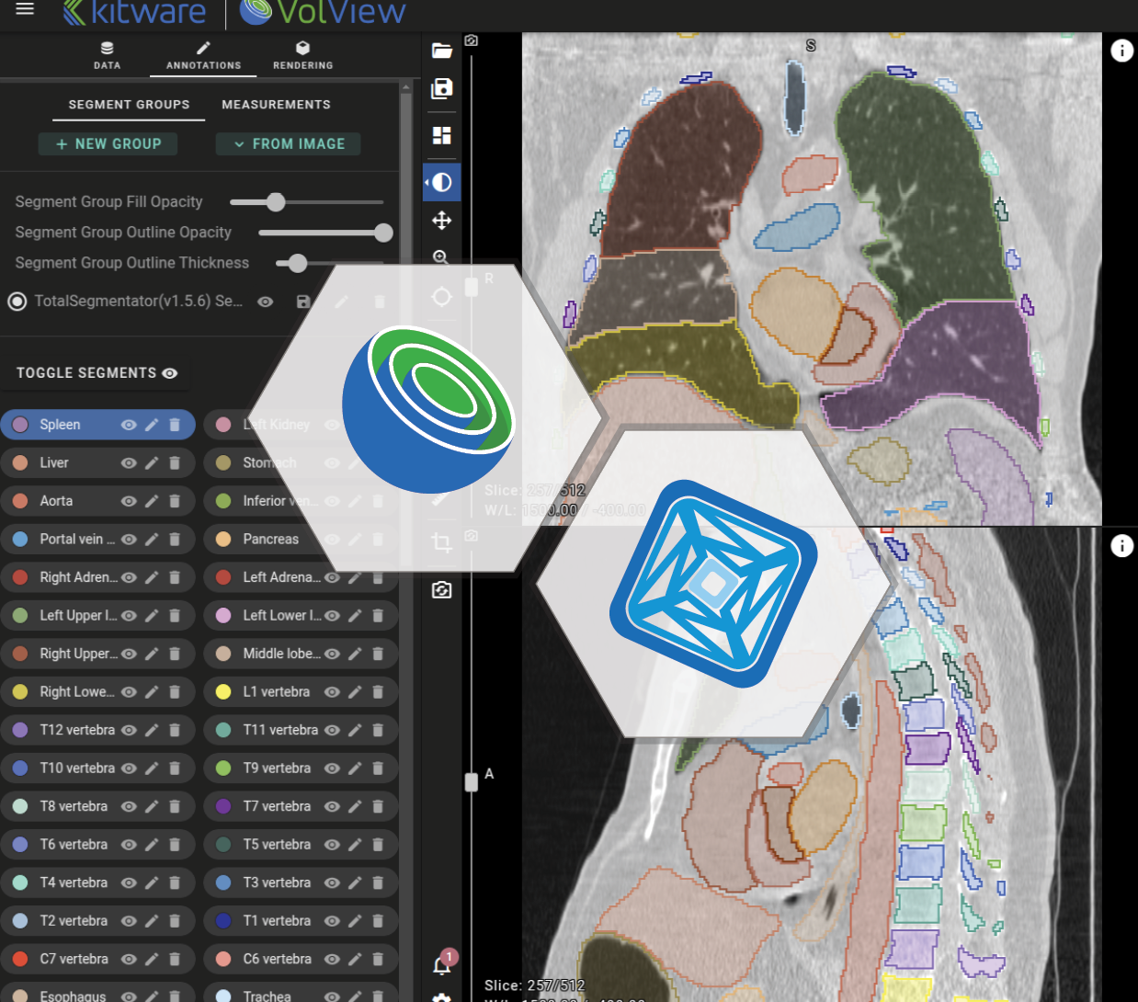The image size is (1138, 1002).
Task: Select the Left Upper lobe segment row
Action: (x=97, y=616)
